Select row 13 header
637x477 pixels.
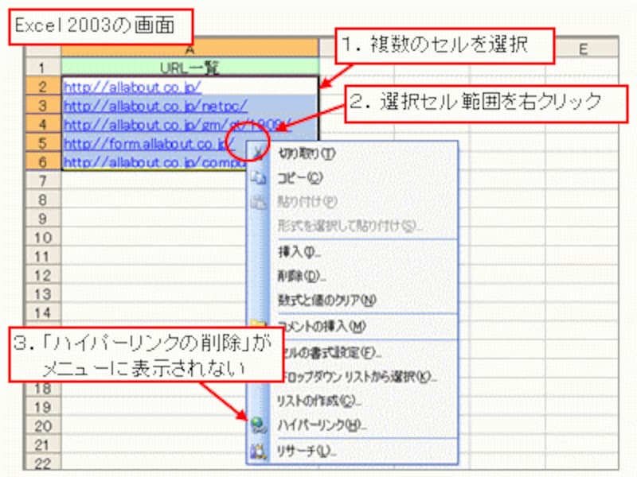pos(43,294)
